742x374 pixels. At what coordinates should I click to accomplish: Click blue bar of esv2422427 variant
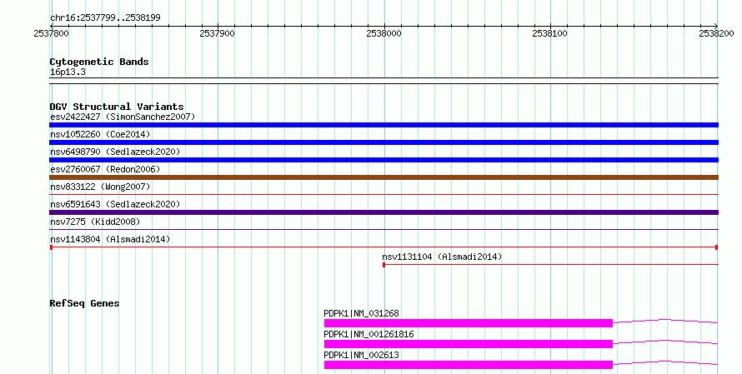384,125
